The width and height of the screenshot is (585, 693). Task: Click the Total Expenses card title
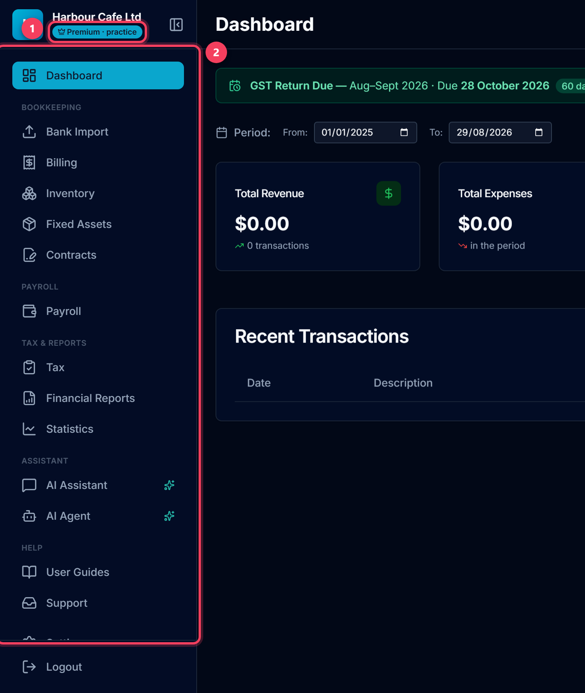[495, 193]
